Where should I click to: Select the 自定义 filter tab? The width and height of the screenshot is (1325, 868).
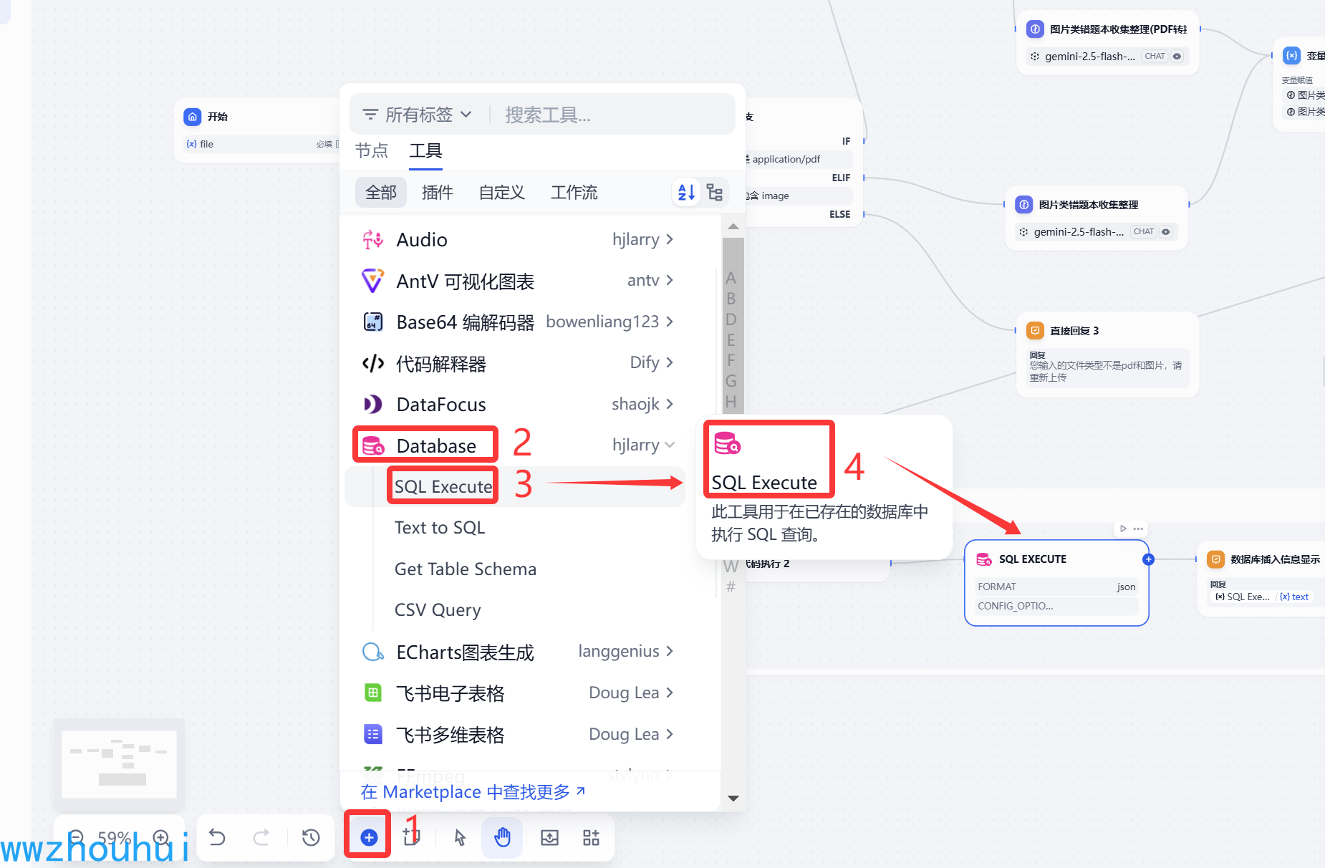tap(501, 192)
